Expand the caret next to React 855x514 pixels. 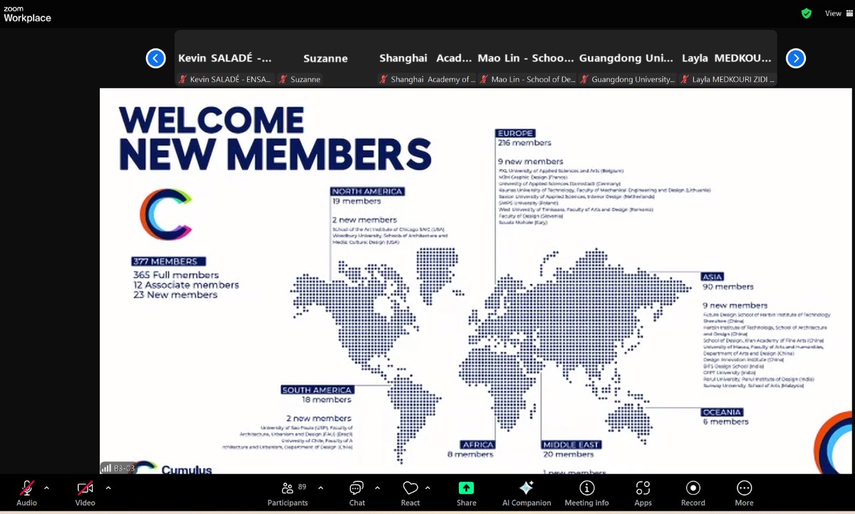(427, 488)
